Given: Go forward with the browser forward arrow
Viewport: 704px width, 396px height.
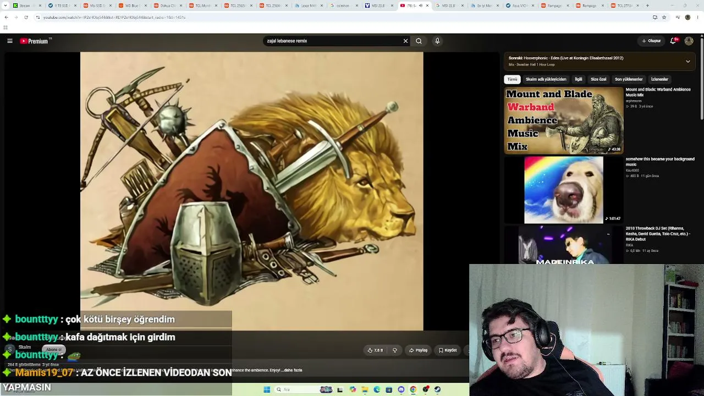Looking at the screenshot, I should [16, 17].
